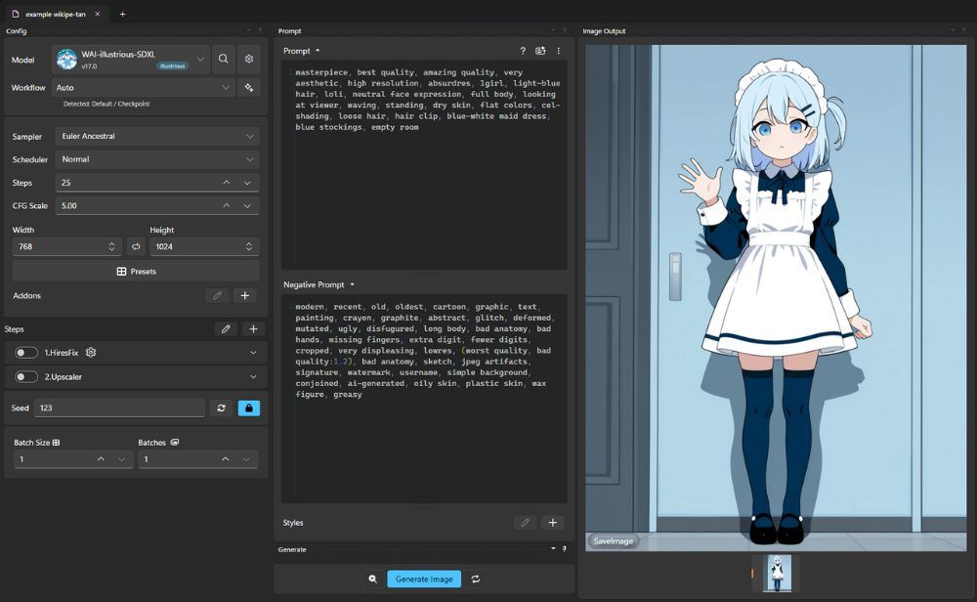The height and width of the screenshot is (602, 977).
Task: Click the model search magnifier icon
Action: [x=223, y=59]
